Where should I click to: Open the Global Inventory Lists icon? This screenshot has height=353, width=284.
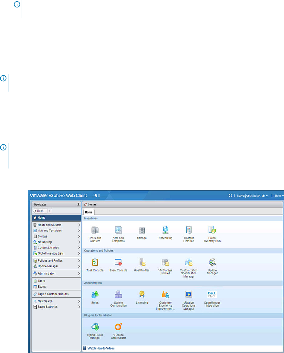[212, 230]
